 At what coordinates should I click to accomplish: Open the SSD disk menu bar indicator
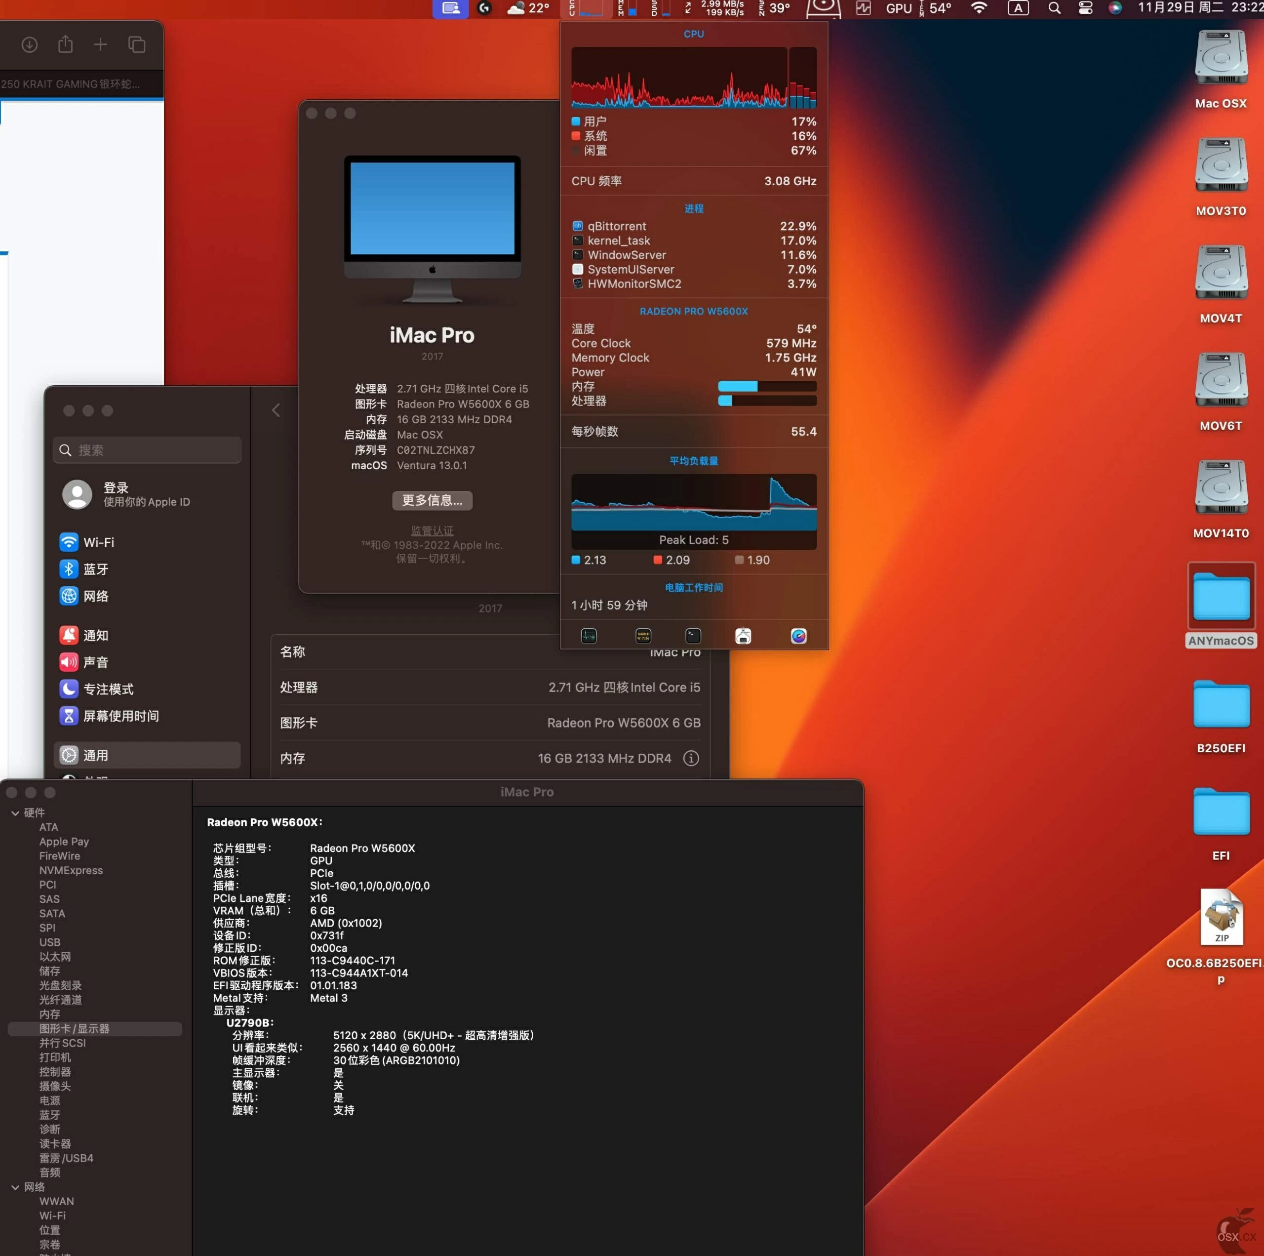pyautogui.click(x=661, y=8)
